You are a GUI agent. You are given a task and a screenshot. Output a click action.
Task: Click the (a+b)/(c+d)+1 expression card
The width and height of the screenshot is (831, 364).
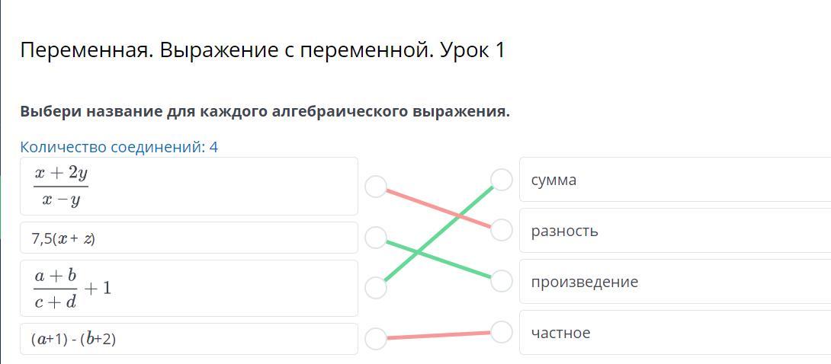[x=189, y=288]
